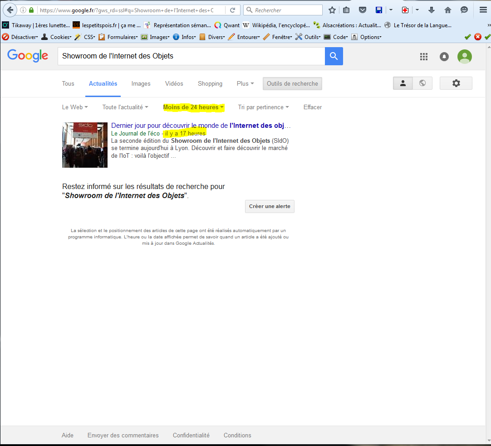The image size is (491, 446).
Task: Open the Pocket icon in toolbar
Action: point(363,10)
